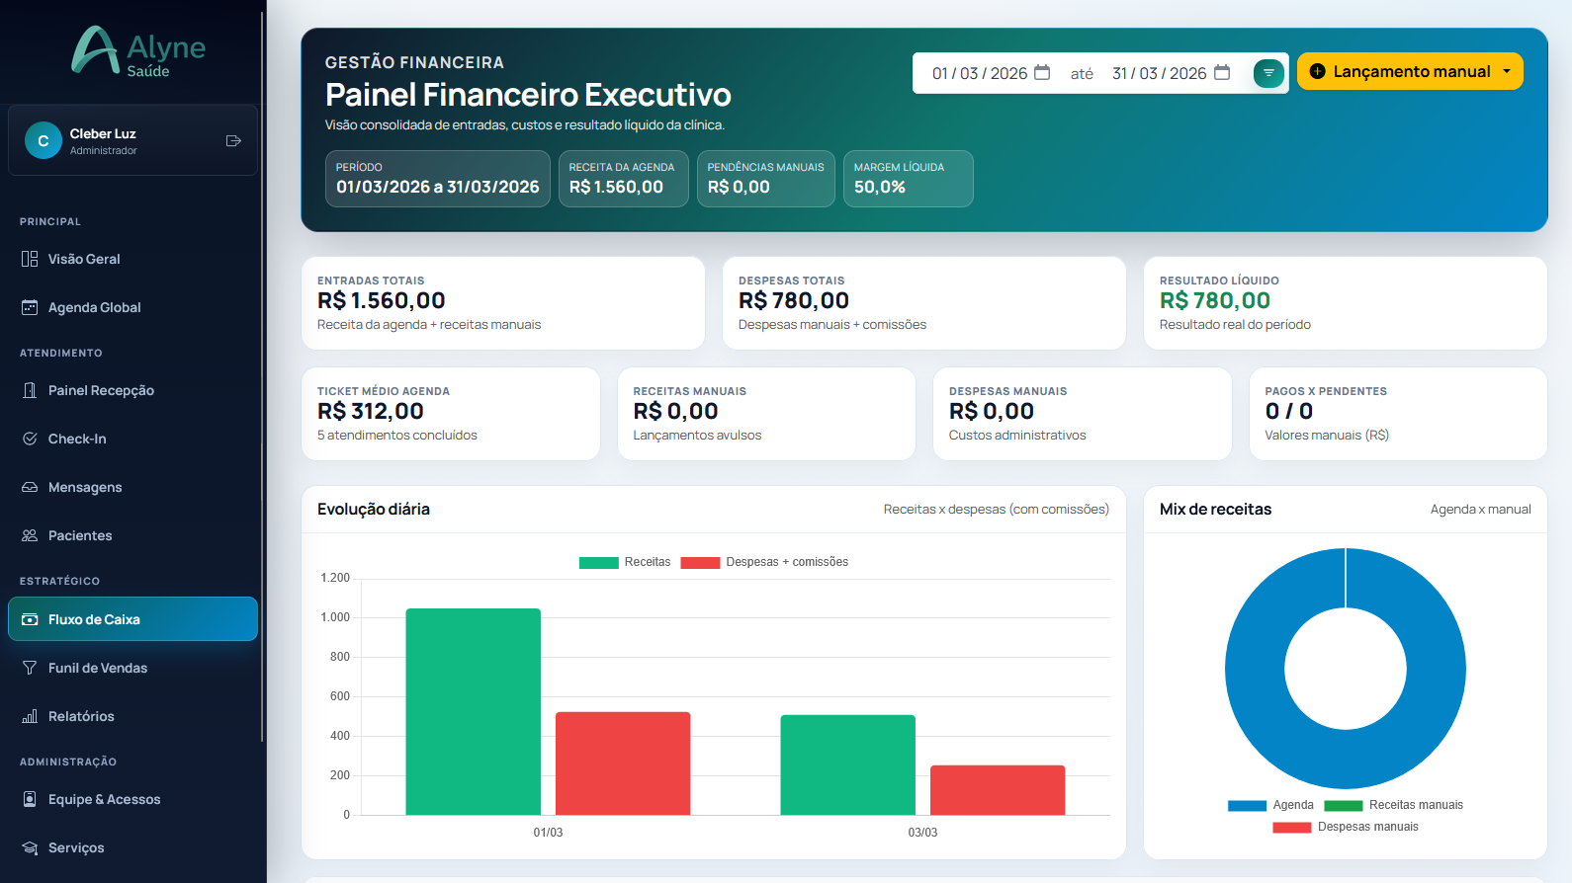The width and height of the screenshot is (1572, 883).
Task: Click the Funil de Vendas funnel icon
Action: click(30, 668)
